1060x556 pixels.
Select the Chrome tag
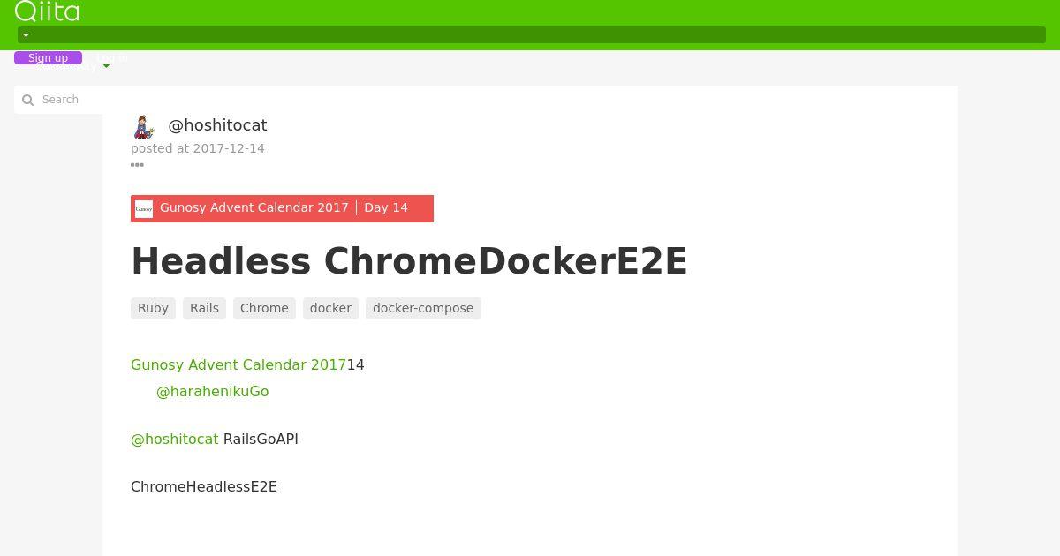264,308
